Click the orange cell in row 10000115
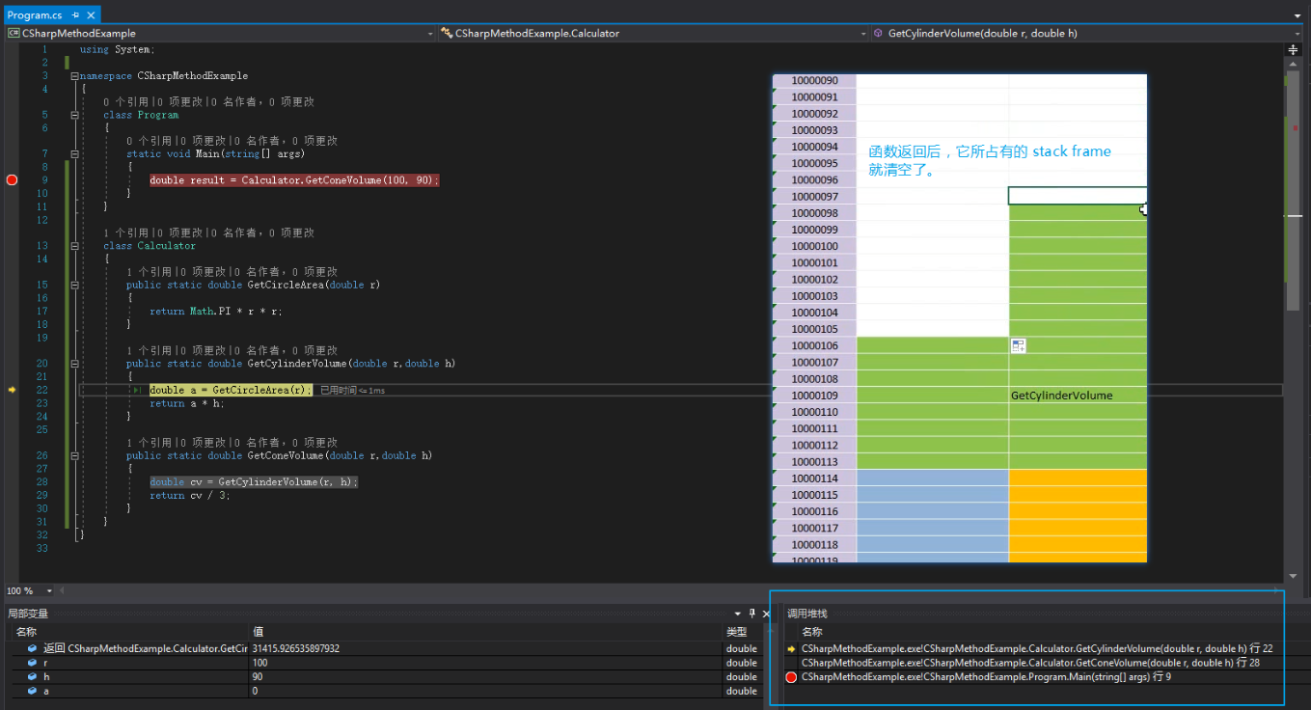This screenshot has width=1311, height=710. coord(1078,495)
